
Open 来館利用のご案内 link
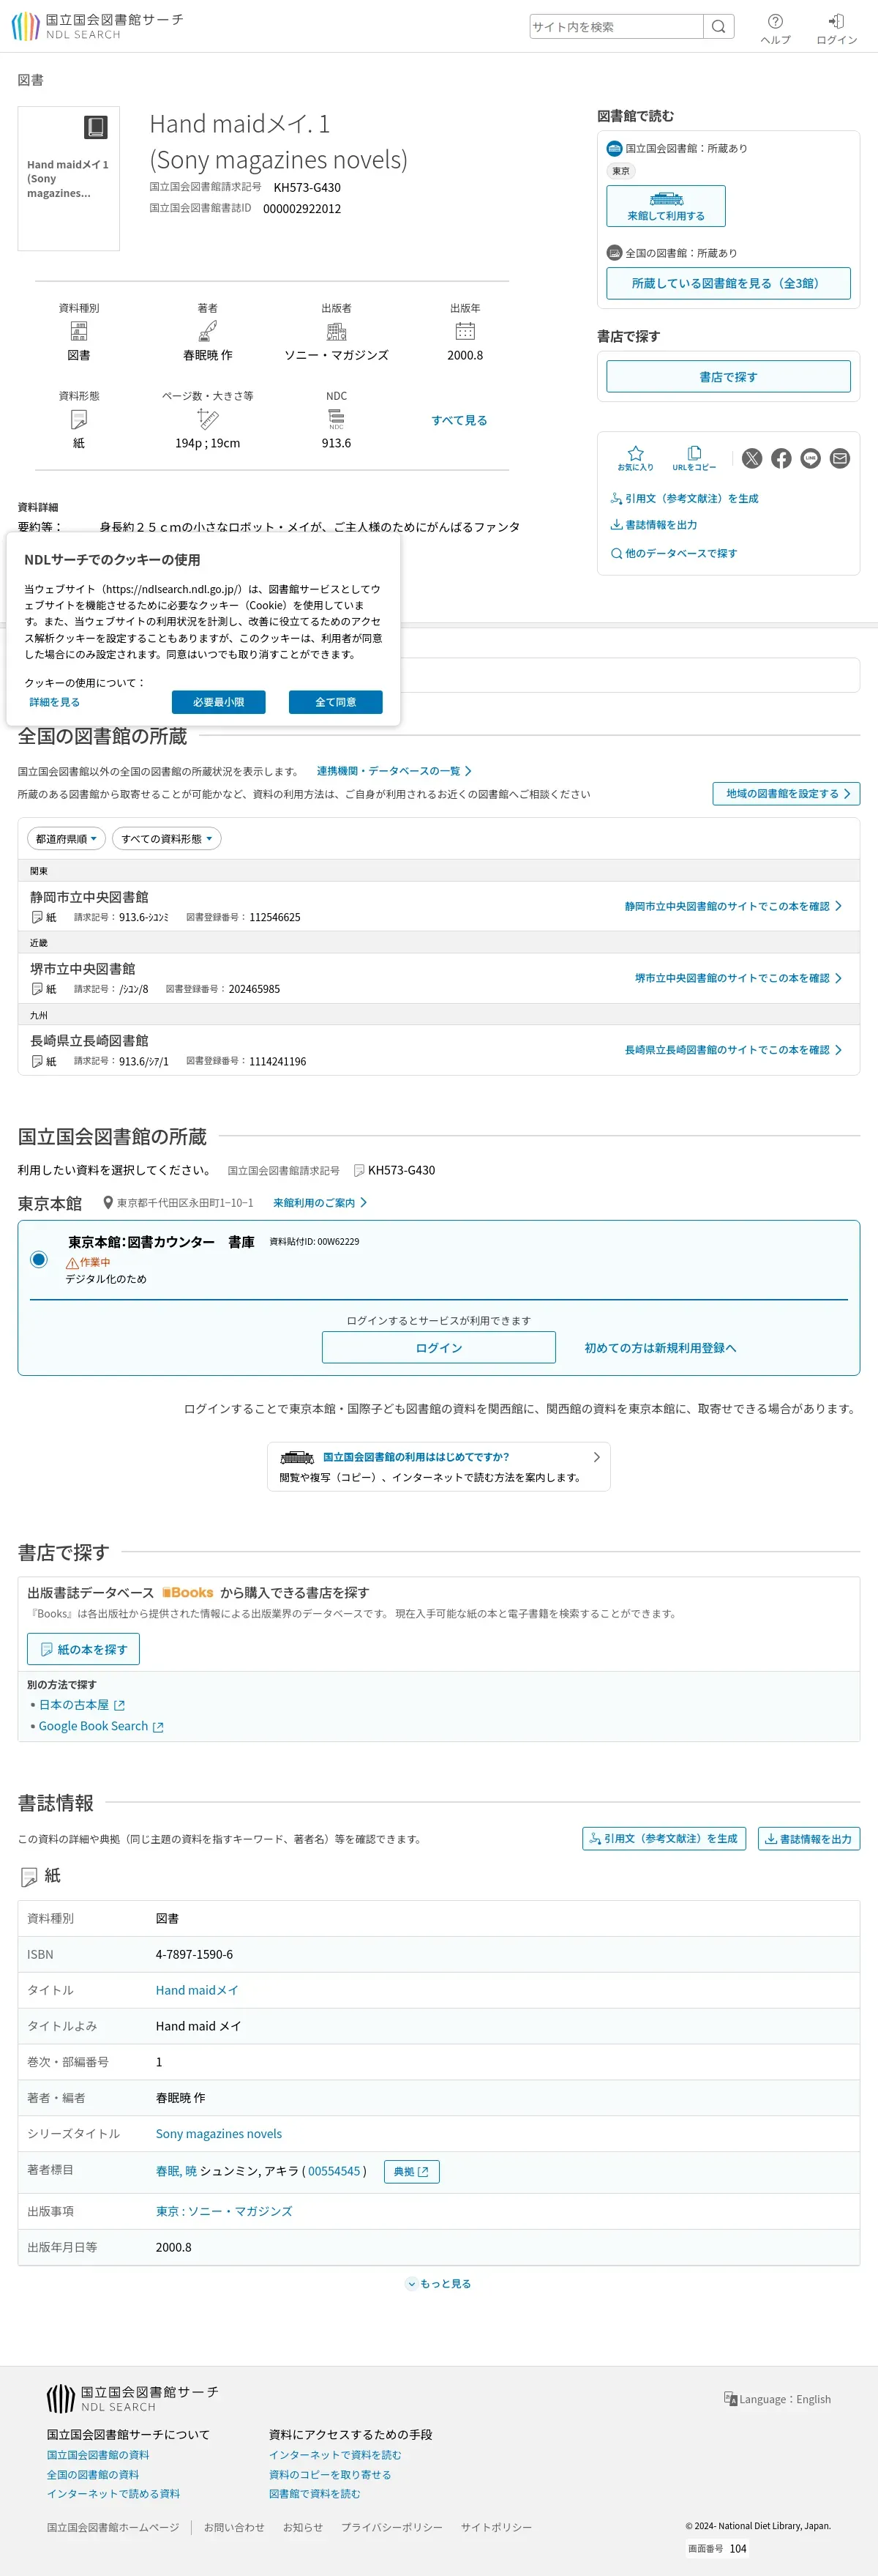click(320, 1202)
